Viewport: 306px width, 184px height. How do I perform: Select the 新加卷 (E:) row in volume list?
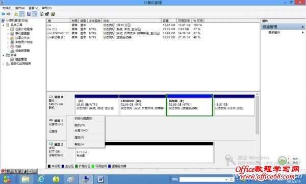125,37
